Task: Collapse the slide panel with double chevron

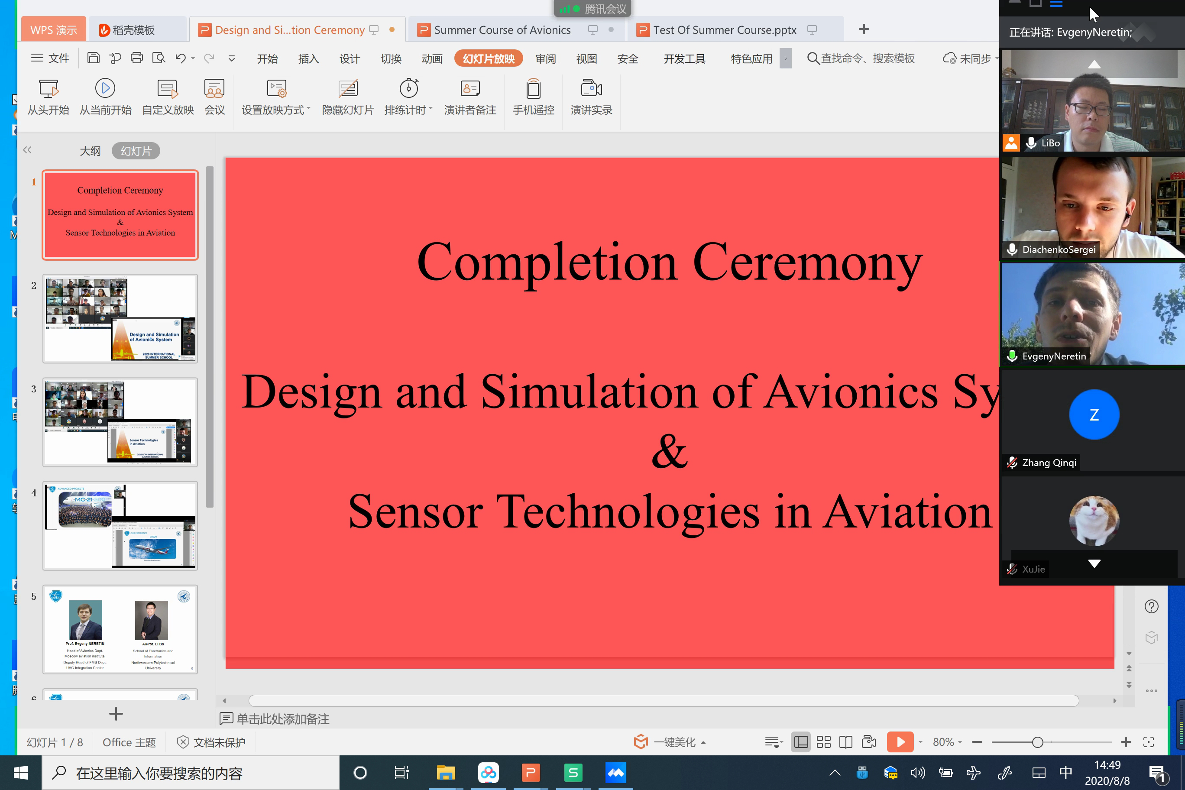Action: [27, 149]
